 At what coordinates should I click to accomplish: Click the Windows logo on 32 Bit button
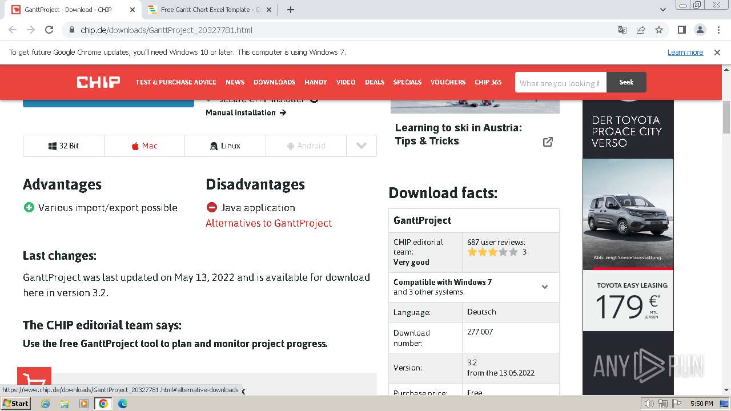[x=53, y=146]
